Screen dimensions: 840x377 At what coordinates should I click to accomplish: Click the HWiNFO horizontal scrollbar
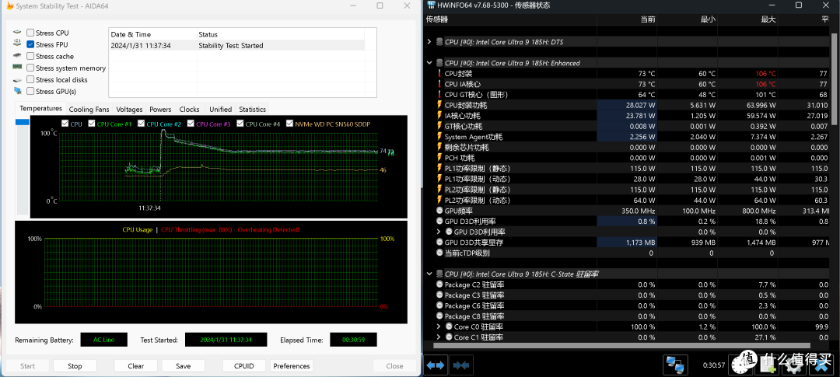point(631,346)
